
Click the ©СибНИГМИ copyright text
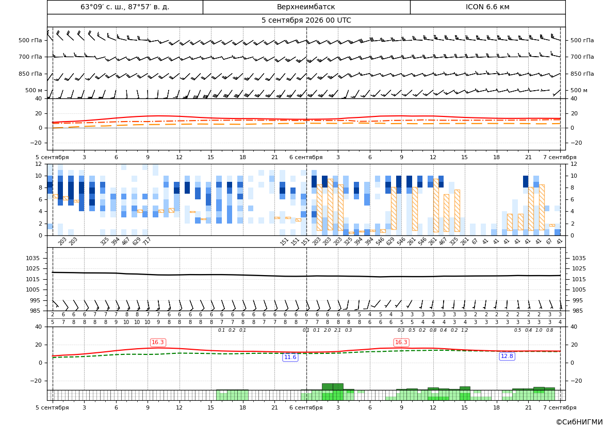pyautogui.click(x=579, y=422)
